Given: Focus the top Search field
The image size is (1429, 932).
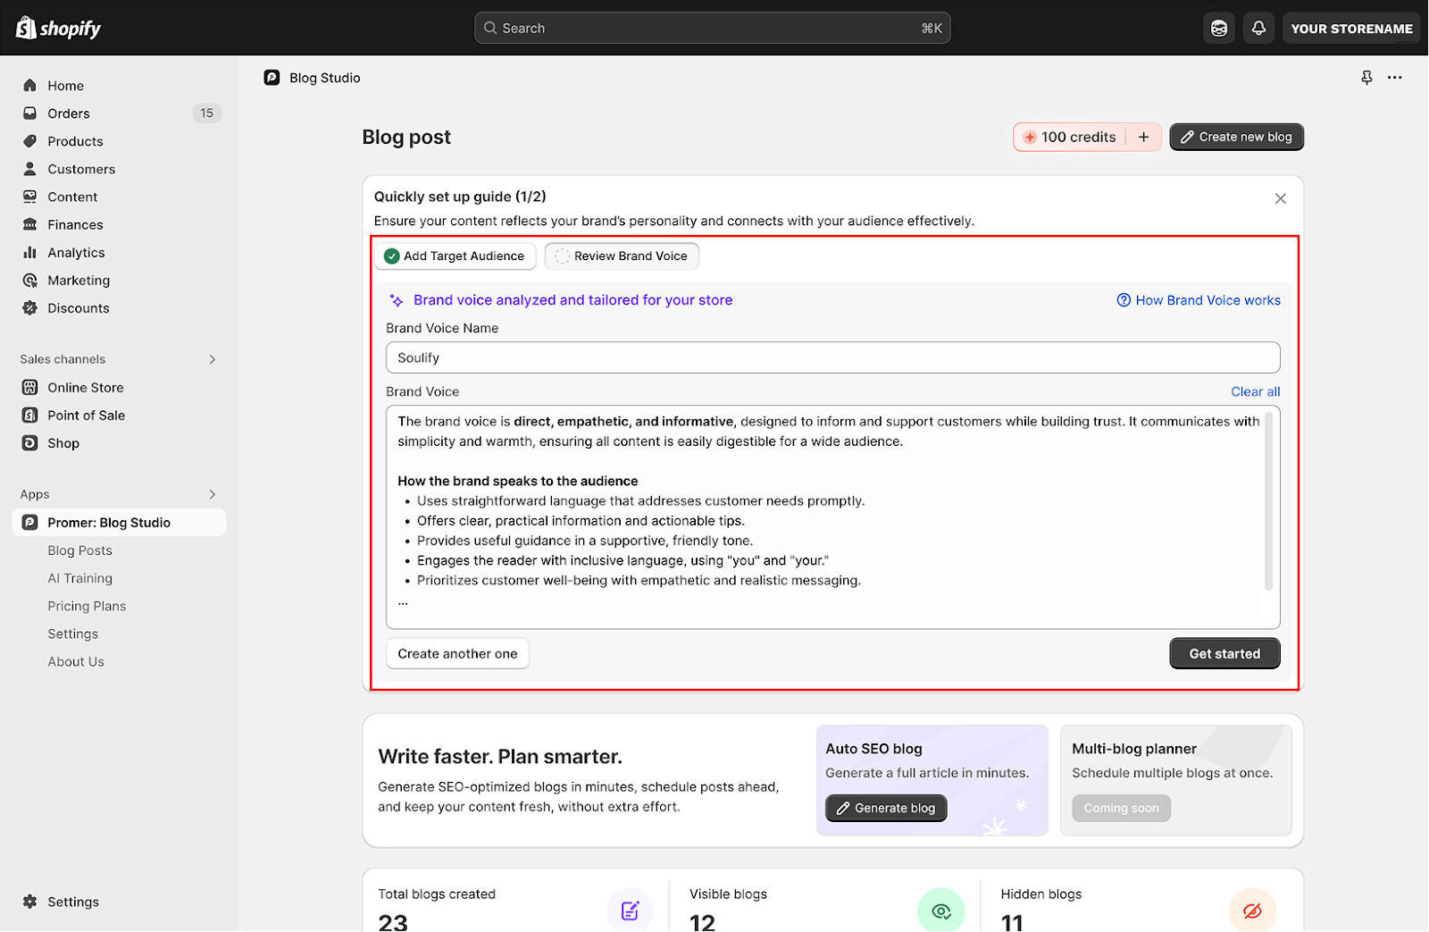Looking at the screenshot, I should [x=712, y=28].
